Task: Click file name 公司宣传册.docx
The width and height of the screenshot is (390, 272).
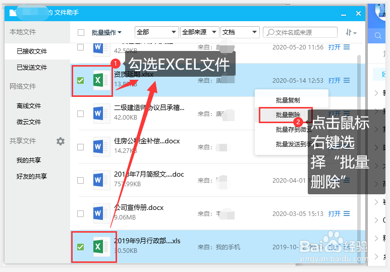Action: [139, 207]
